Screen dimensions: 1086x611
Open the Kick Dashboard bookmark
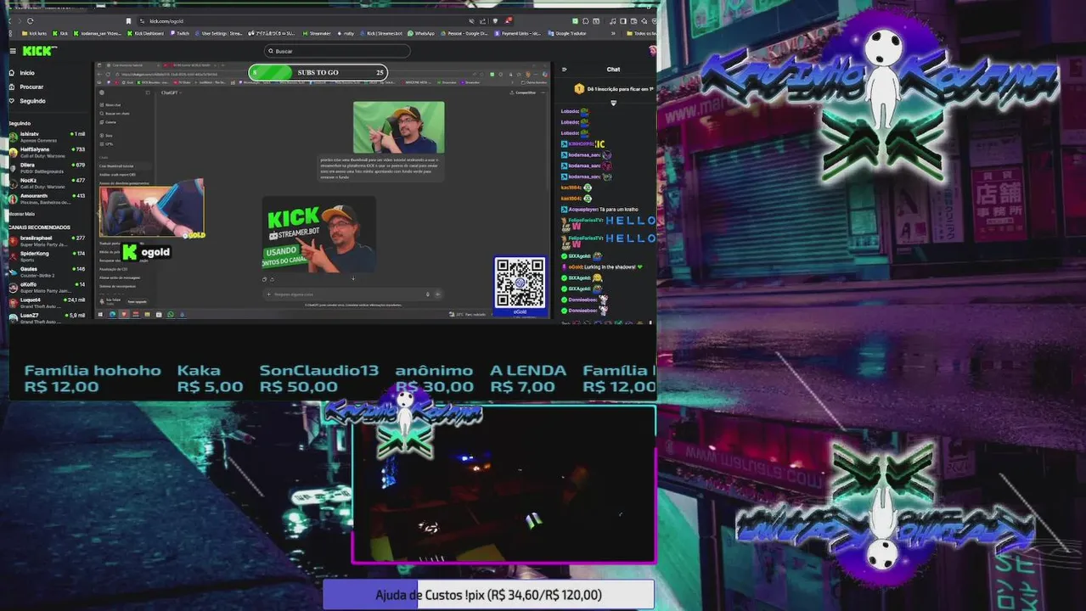[x=146, y=33]
